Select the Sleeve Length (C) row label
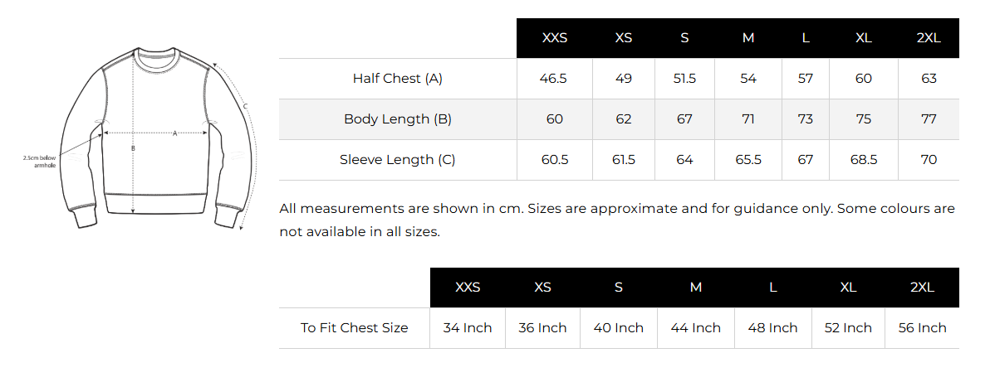The image size is (995, 382). pos(397,160)
